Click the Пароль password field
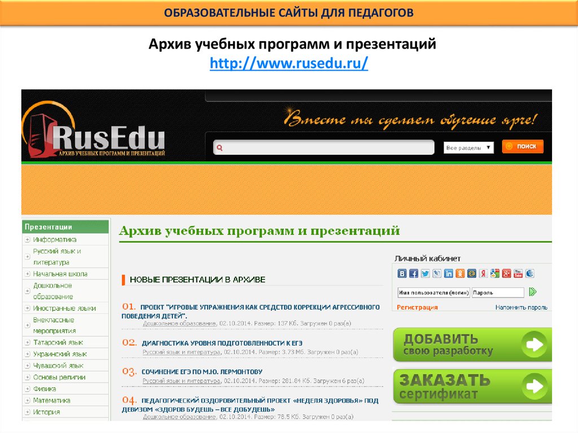578x433 pixels. pos(498,292)
